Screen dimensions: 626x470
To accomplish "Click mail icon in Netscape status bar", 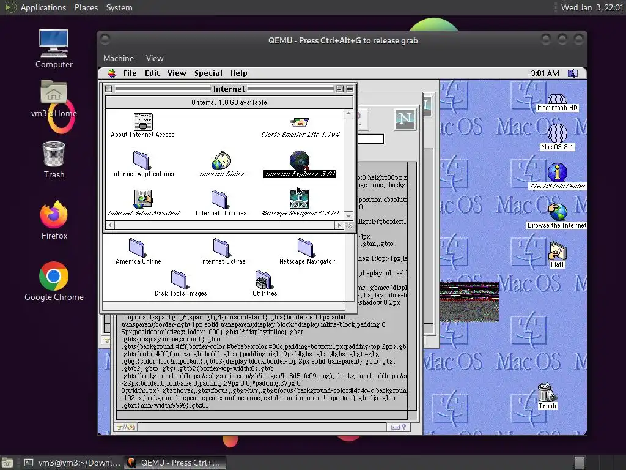I will pyautogui.click(x=396, y=427).
